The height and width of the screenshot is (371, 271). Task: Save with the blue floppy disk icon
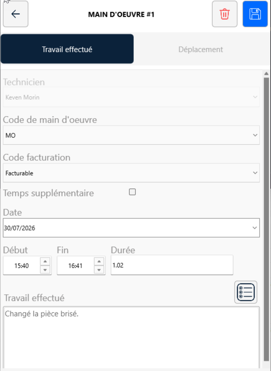pyautogui.click(x=255, y=14)
